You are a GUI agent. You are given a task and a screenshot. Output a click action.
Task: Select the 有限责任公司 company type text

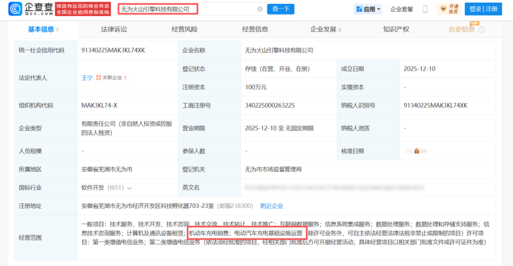pos(127,128)
